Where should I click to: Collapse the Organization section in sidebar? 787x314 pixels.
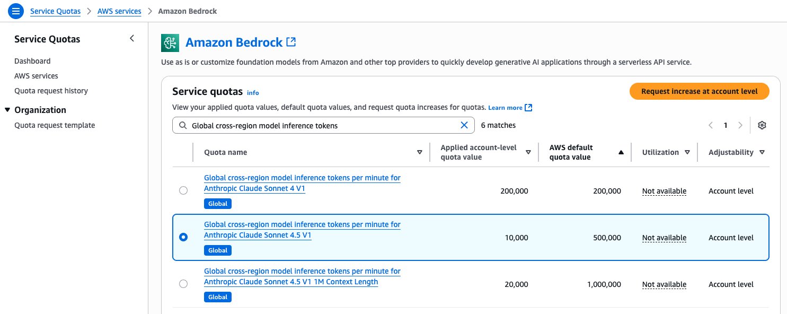tap(7, 110)
